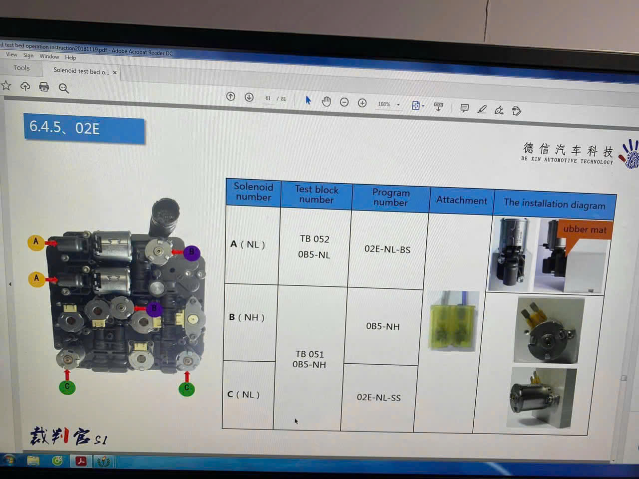Click the scrolling mode download-style icon
Screen dimensions: 639x479
(x=439, y=106)
